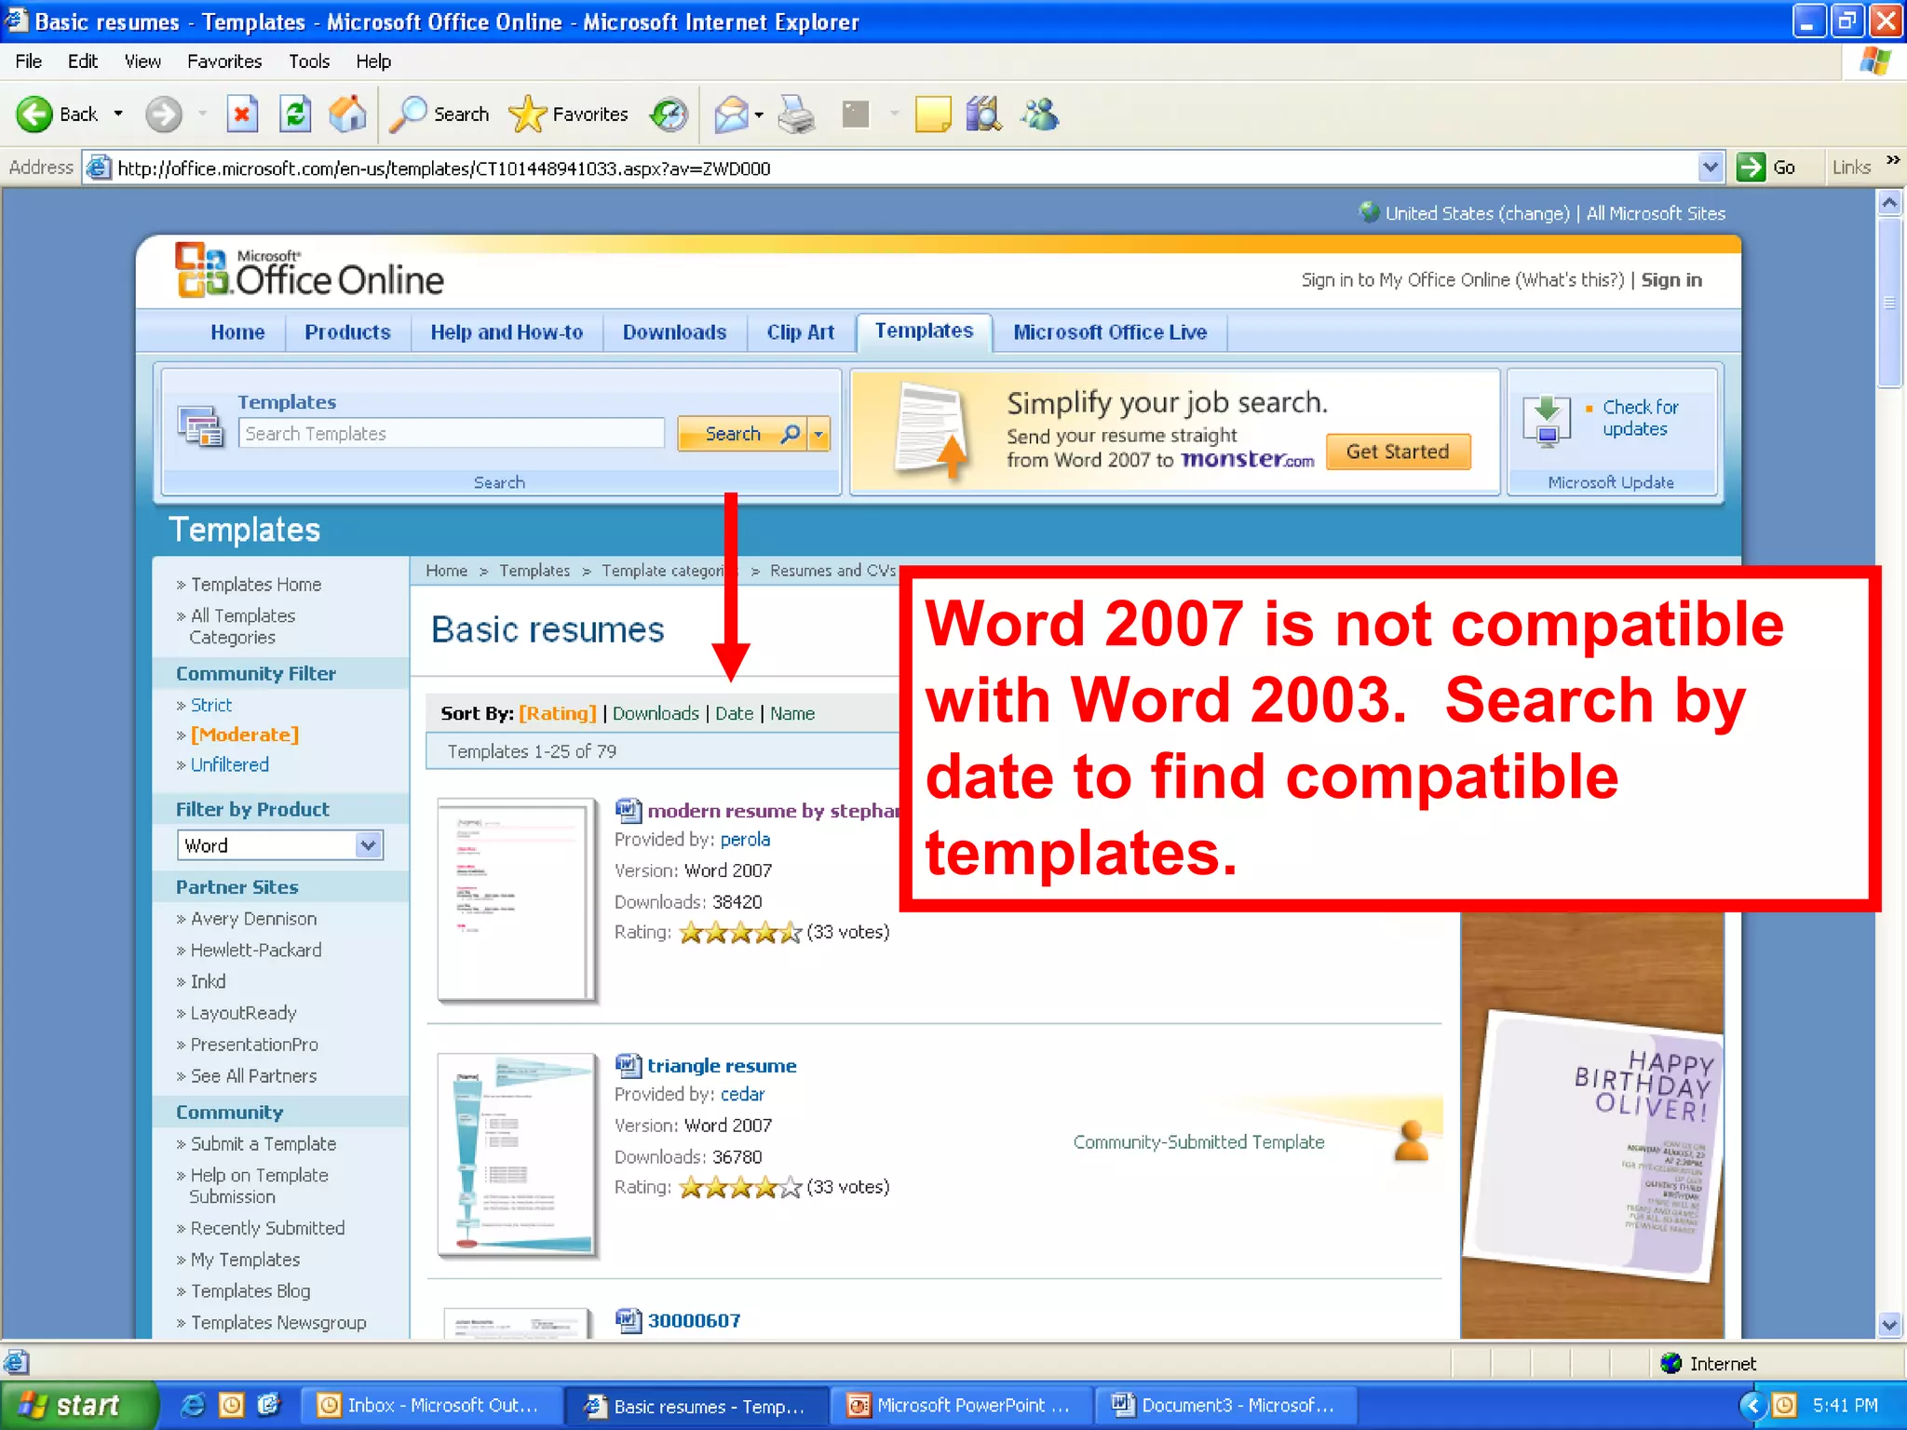1907x1430 pixels.
Task: Select the Strict community filter
Action: coord(211,705)
